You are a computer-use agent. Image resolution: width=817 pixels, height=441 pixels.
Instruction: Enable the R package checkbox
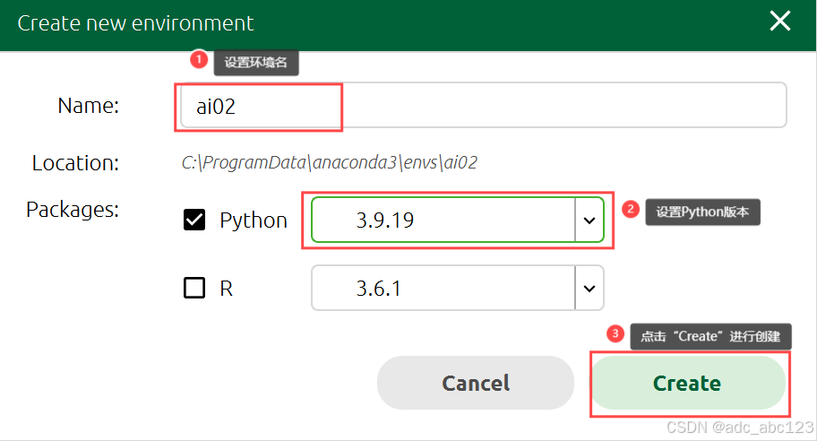tap(194, 287)
